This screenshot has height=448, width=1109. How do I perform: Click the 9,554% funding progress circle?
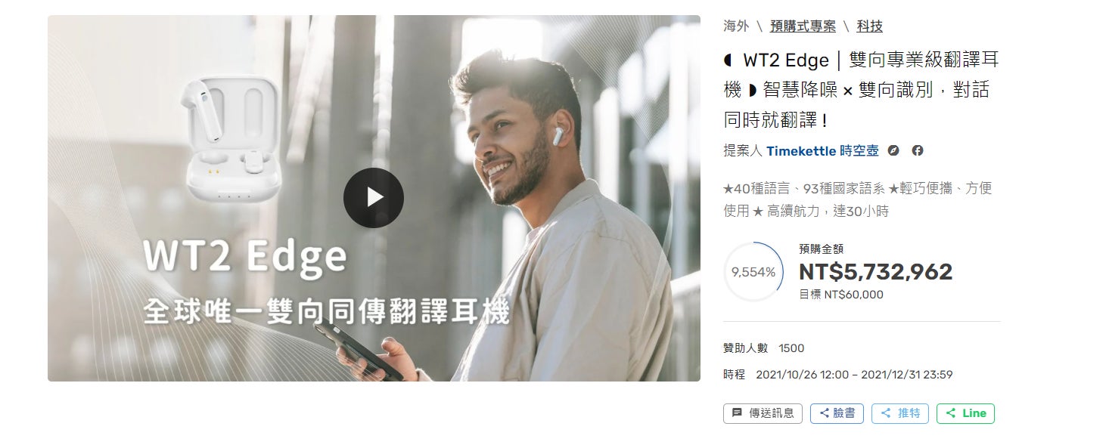click(753, 272)
